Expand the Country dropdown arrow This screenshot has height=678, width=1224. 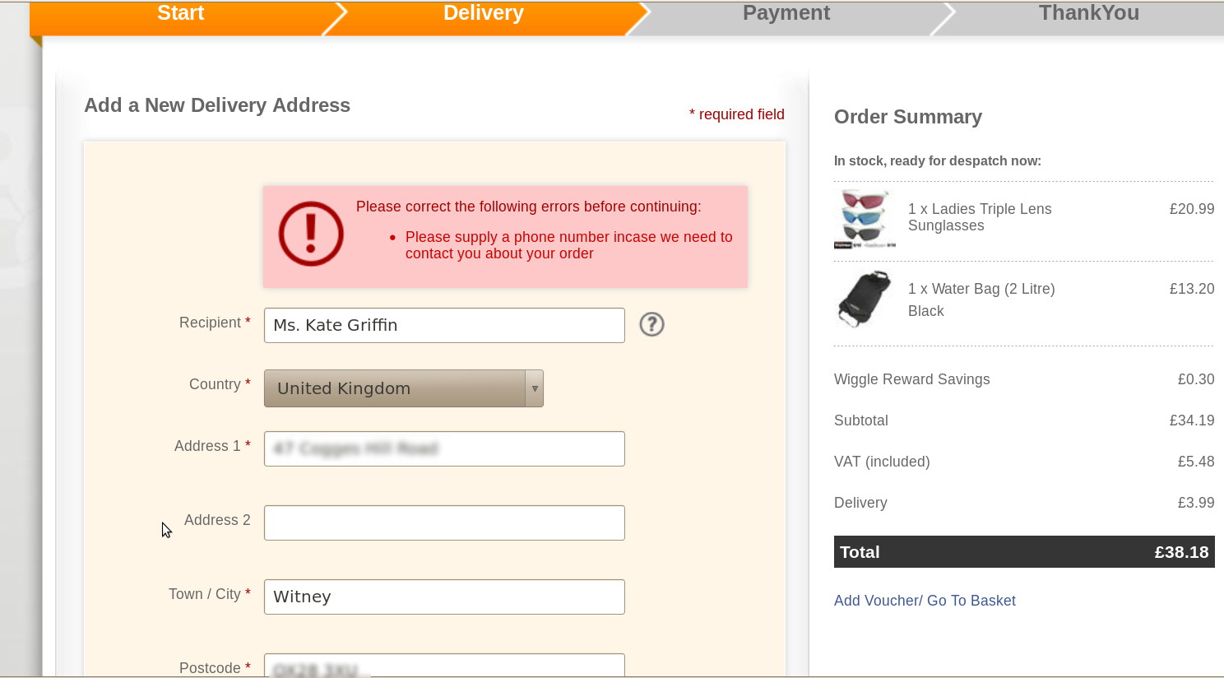(x=535, y=388)
